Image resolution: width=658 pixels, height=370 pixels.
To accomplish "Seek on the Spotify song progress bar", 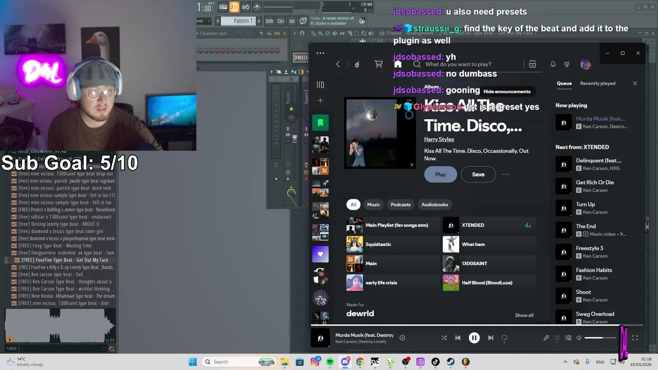I will click(x=477, y=325).
